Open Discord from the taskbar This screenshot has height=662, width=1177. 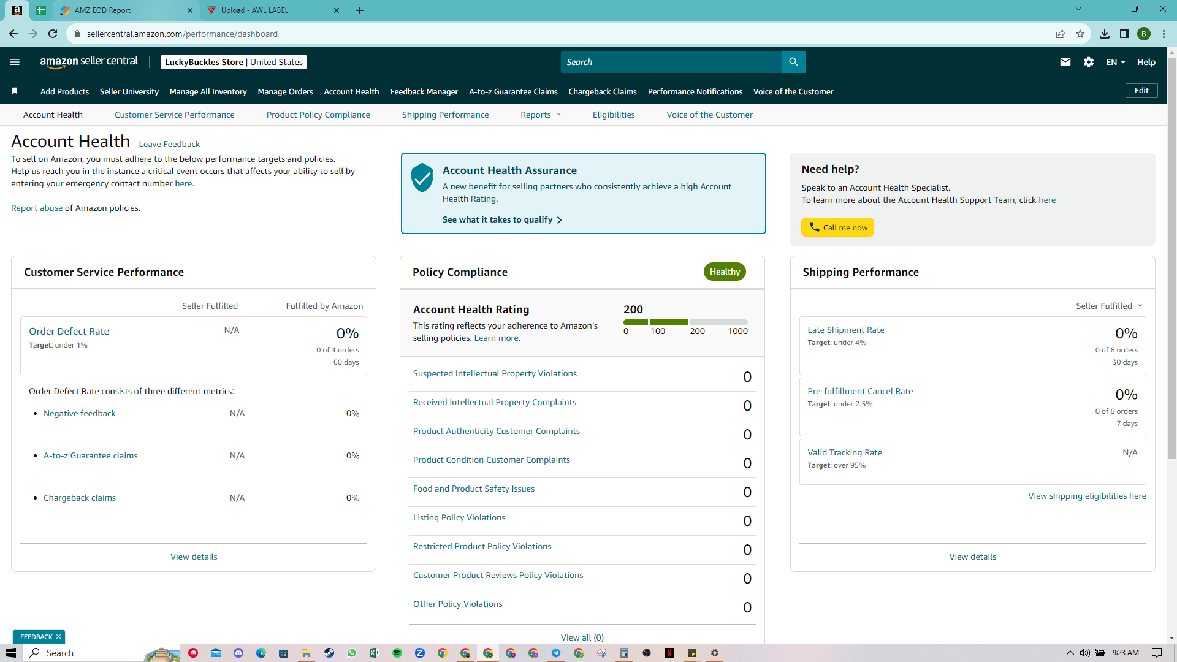238,653
